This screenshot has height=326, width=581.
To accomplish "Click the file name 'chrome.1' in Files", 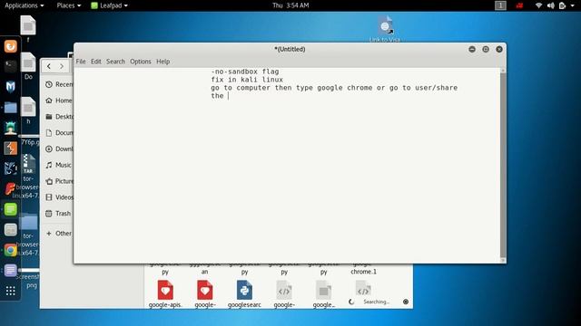I will pyautogui.click(x=363, y=272).
